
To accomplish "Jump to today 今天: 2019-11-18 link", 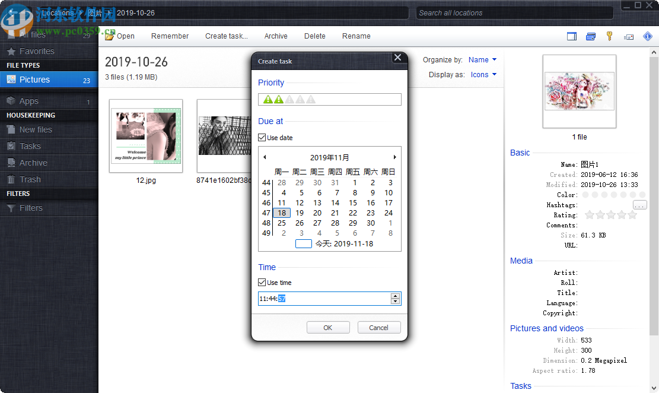I will [344, 243].
